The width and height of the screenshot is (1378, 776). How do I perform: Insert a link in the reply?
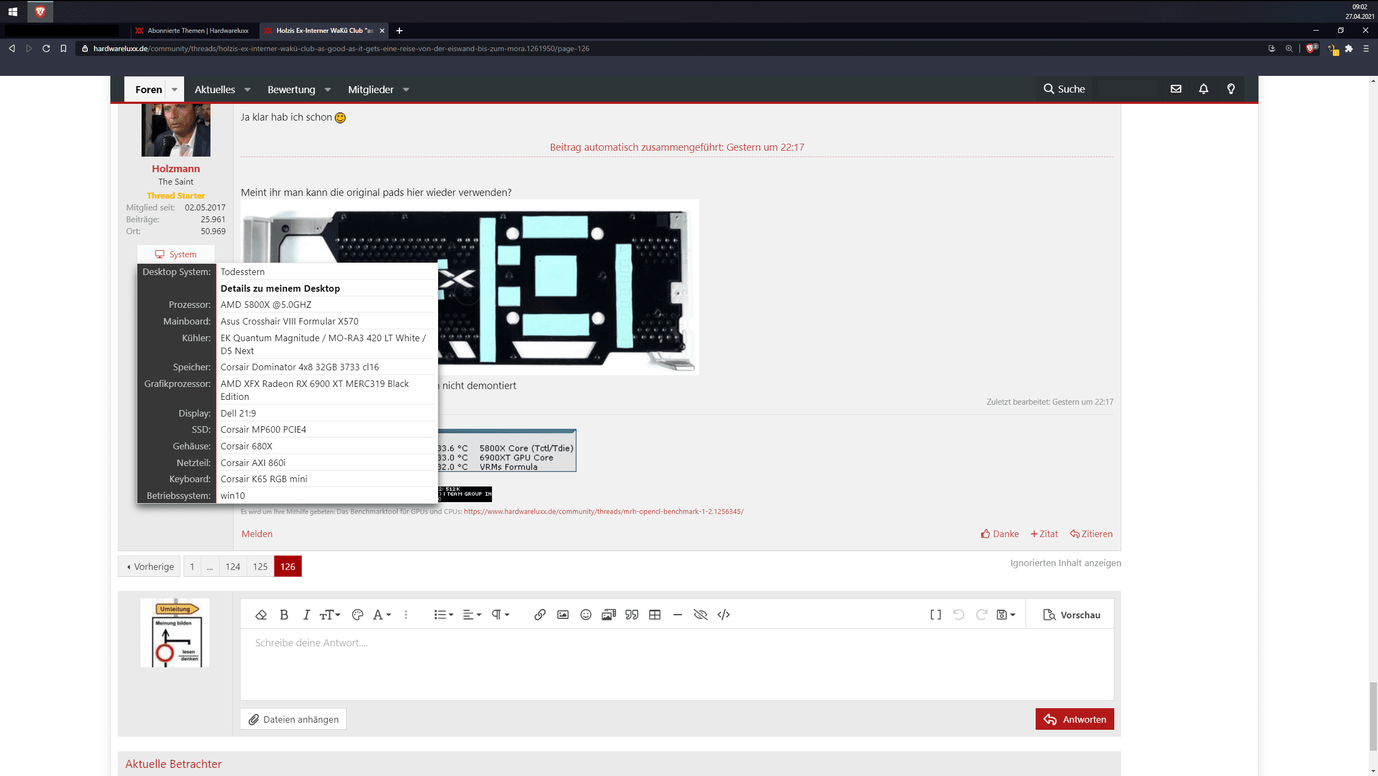click(x=540, y=615)
